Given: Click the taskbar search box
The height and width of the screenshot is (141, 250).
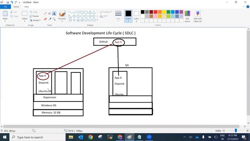Looking at the screenshot, I should (37, 137).
